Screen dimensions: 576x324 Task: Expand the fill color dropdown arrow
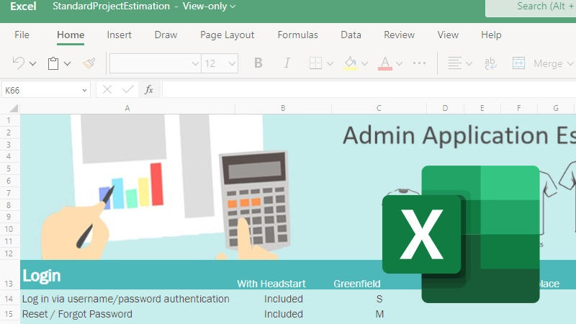click(x=364, y=64)
